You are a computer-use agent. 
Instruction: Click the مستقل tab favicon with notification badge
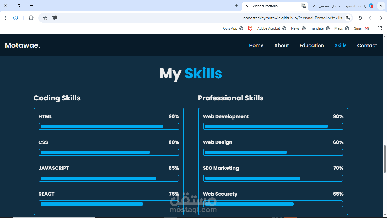click(371, 6)
